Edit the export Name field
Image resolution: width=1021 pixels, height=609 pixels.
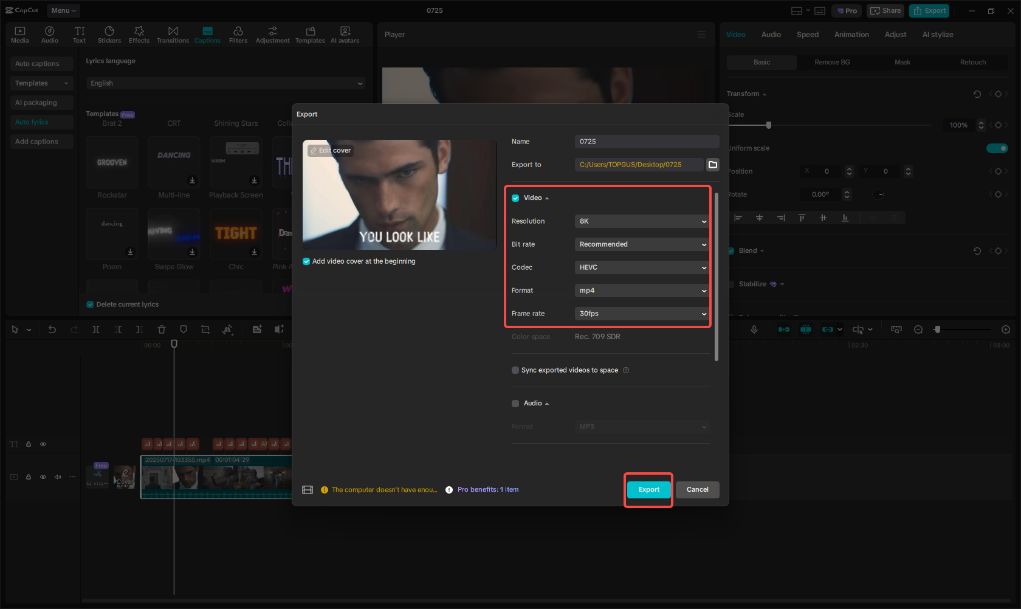[647, 142]
